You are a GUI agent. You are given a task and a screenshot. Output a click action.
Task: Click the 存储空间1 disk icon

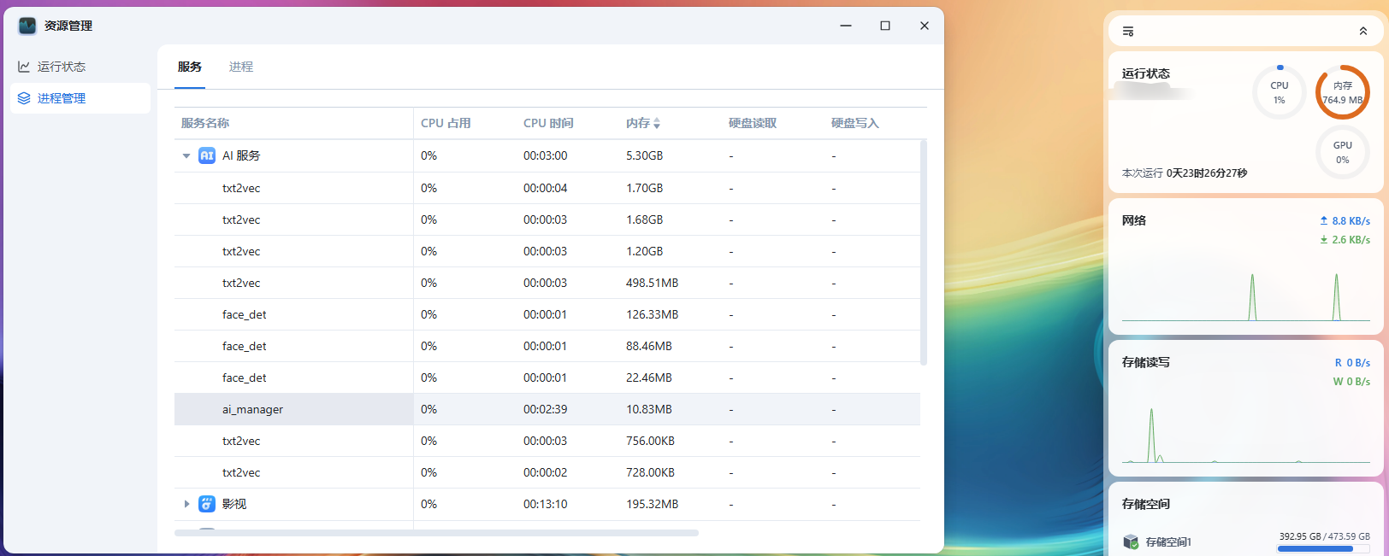click(1131, 541)
